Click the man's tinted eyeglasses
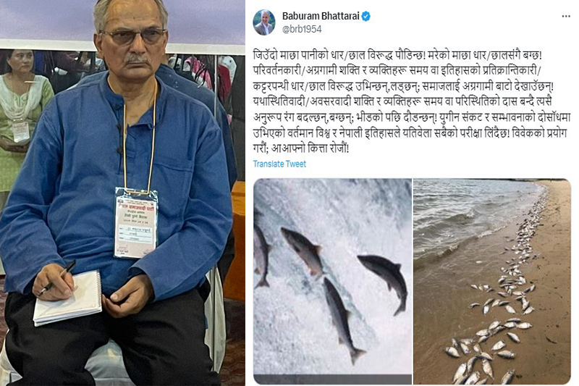 tap(134, 36)
